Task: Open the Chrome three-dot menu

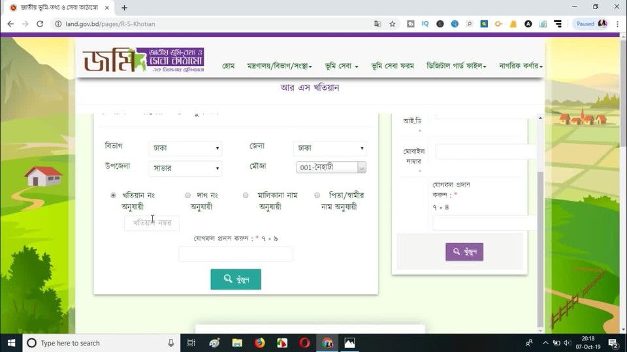Action: pyautogui.click(x=617, y=23)
